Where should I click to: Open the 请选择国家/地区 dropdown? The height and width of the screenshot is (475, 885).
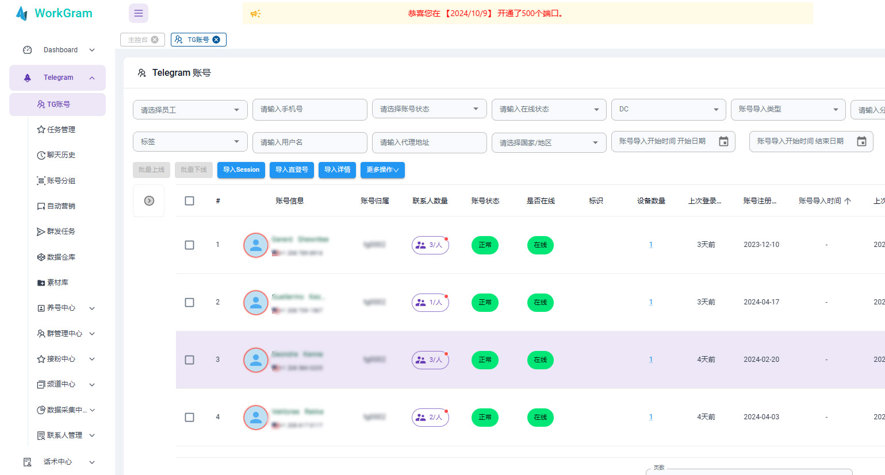[x=549, y=142]
